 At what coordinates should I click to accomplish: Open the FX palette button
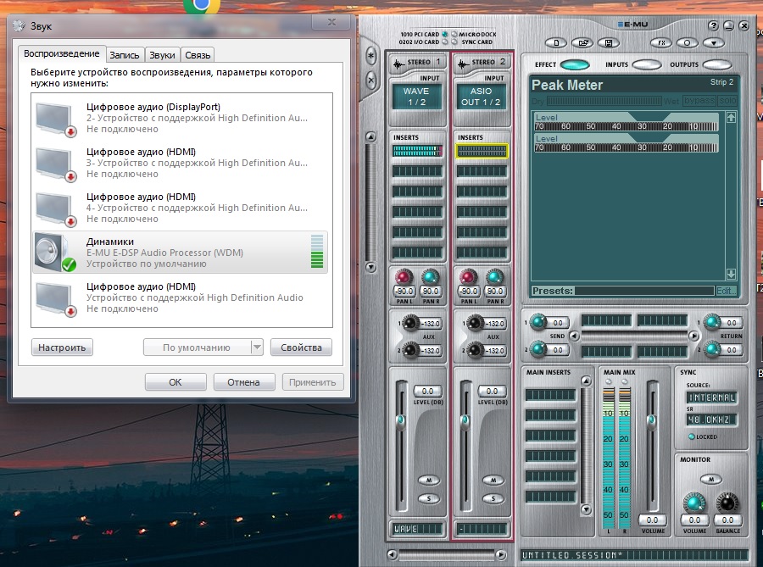pos(661,42)
